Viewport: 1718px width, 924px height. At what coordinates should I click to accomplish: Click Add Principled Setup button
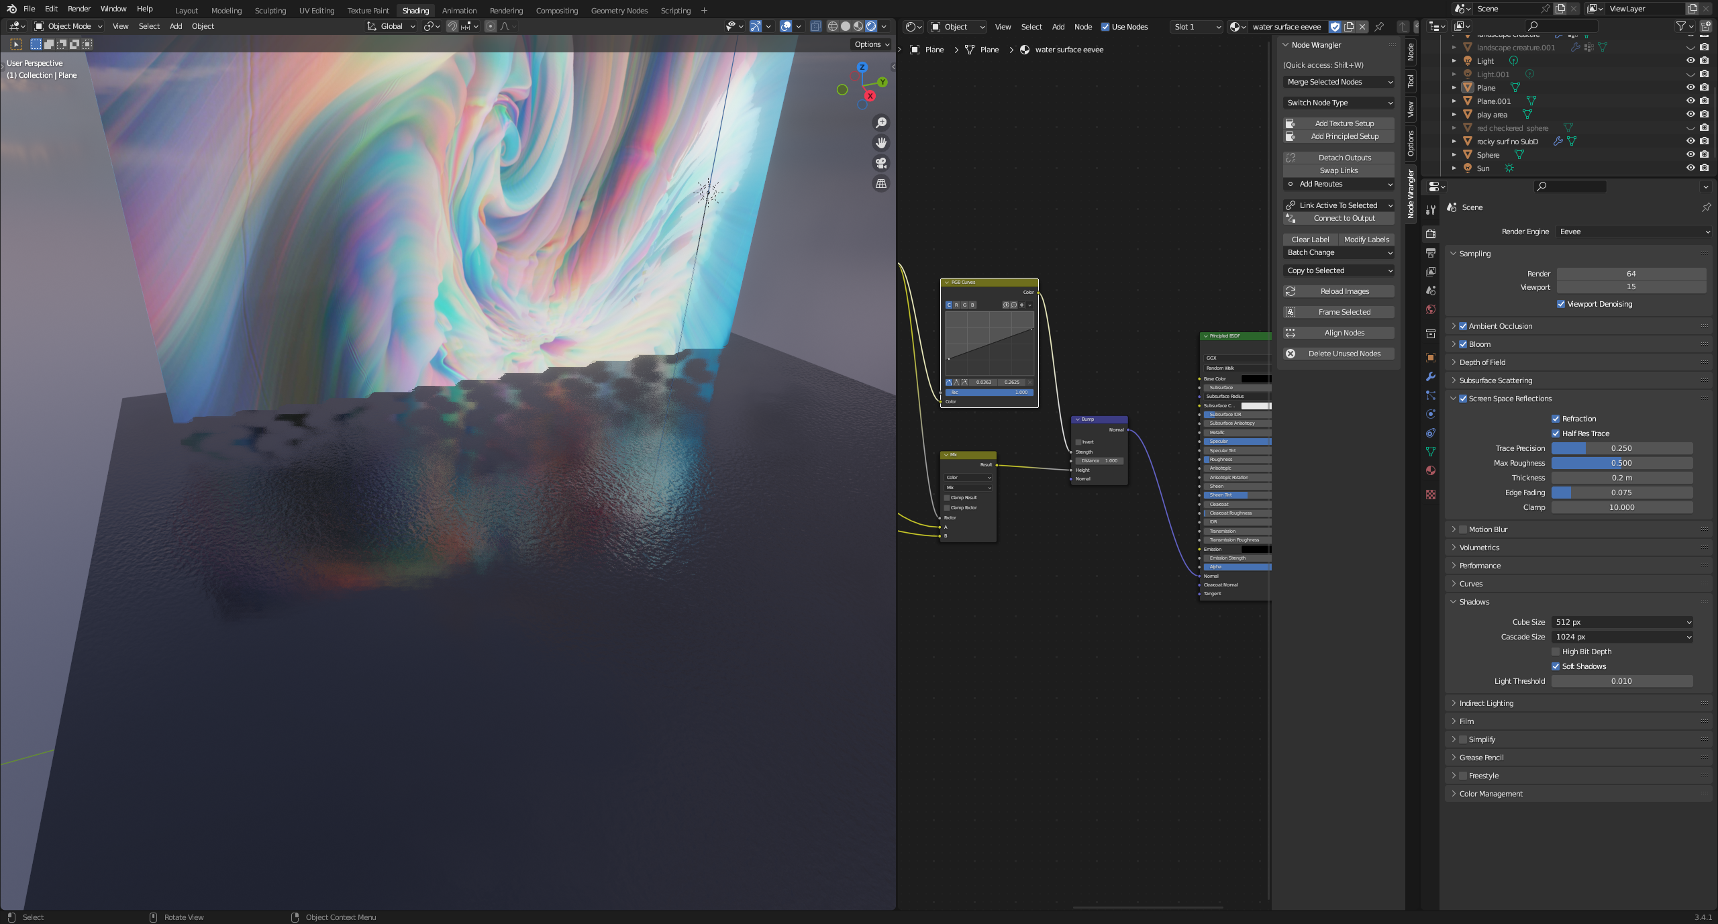tap(1338, 136)
